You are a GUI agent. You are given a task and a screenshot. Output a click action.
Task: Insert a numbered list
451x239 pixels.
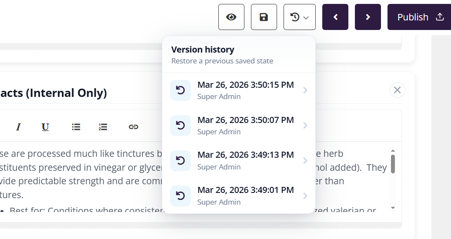point(103,127)
